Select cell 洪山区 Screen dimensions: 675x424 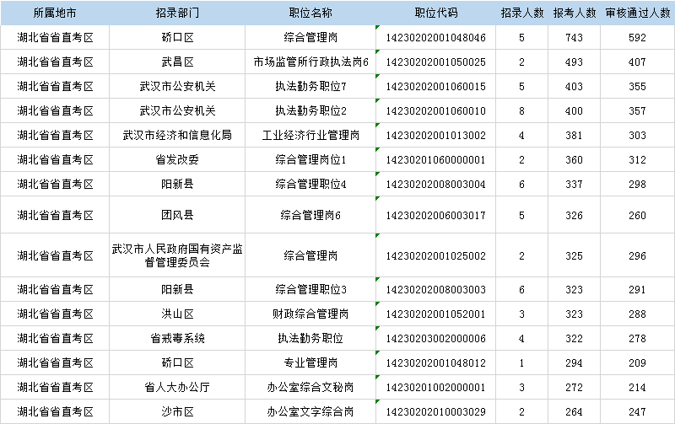pyautogui.click(x=177, y=314)
